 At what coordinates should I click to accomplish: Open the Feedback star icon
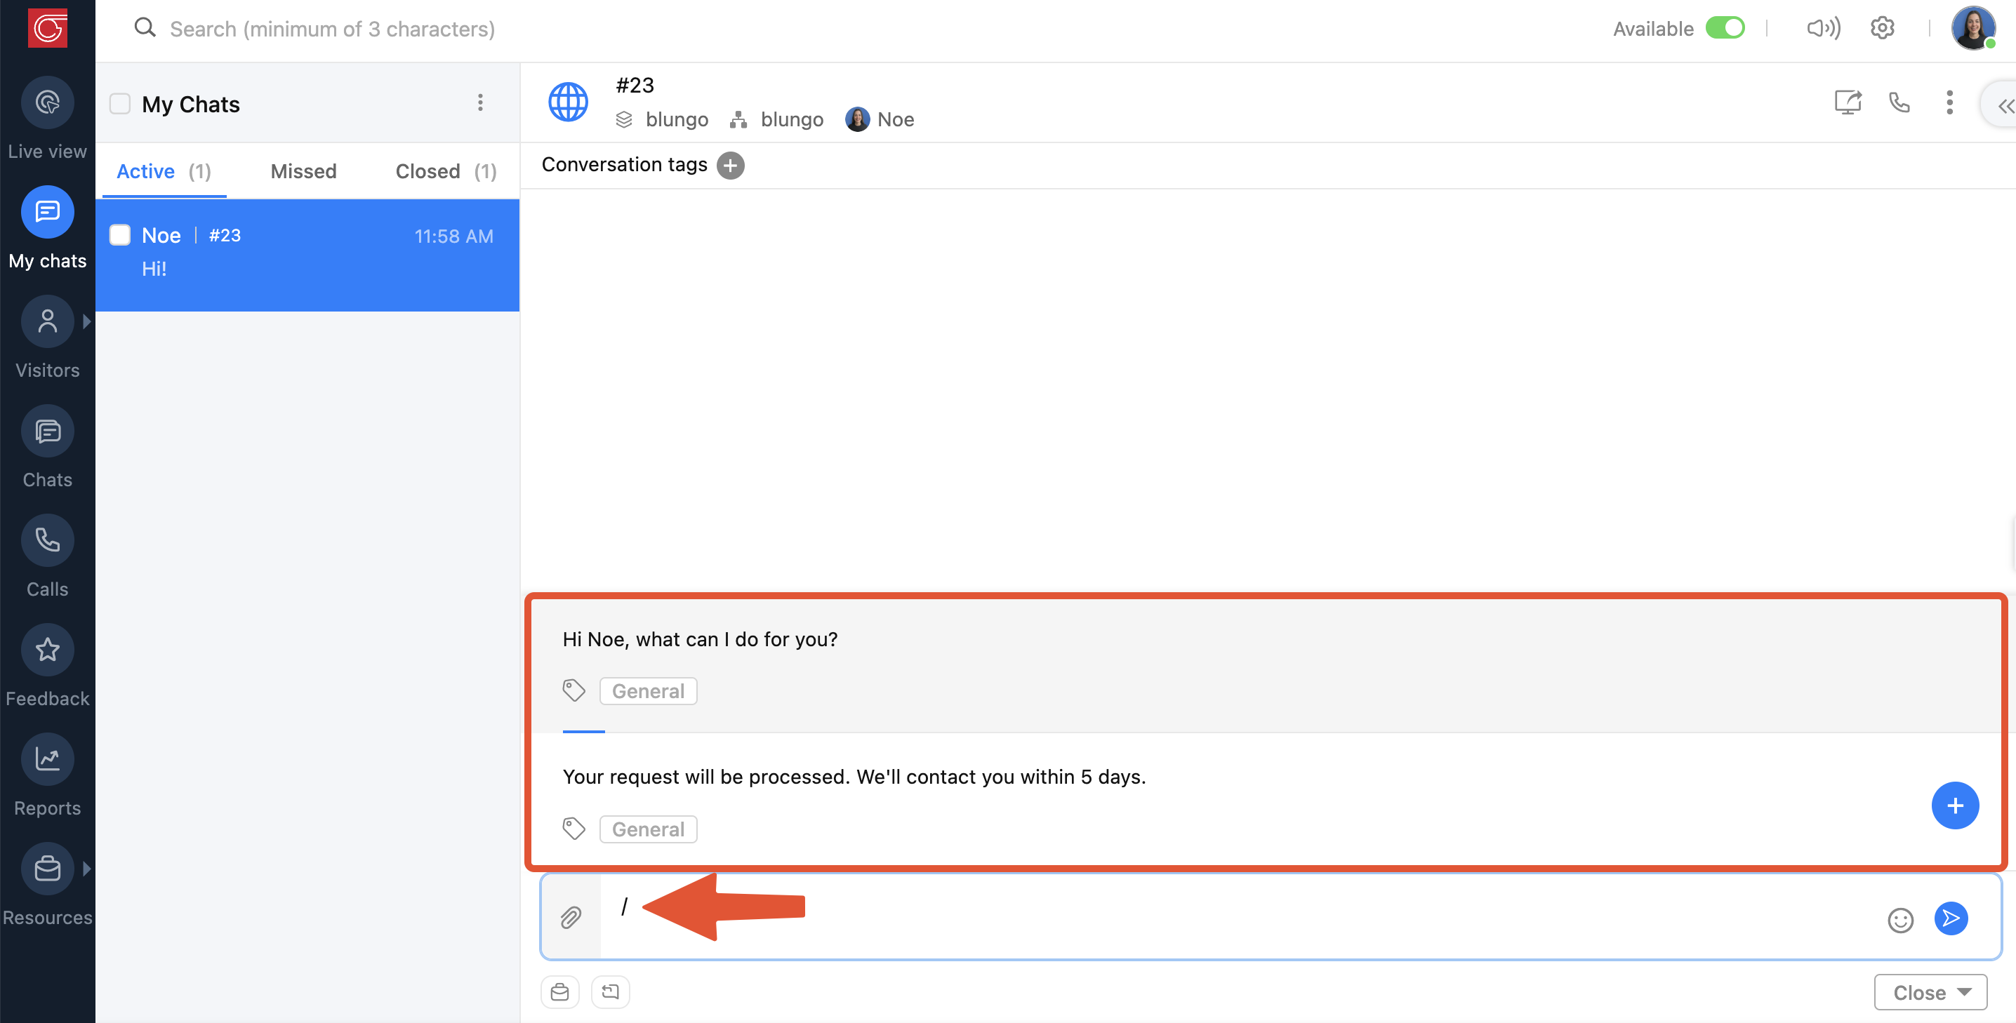coord(47,650)
